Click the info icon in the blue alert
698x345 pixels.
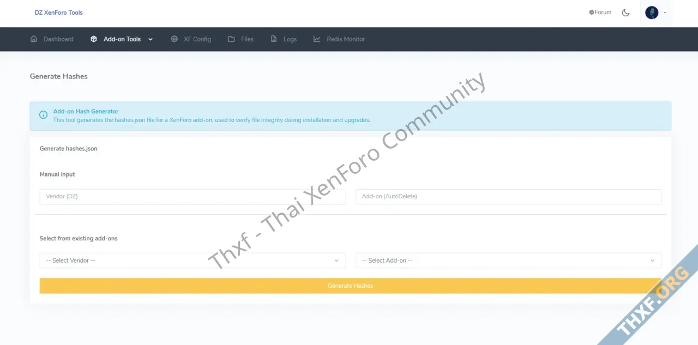44,115
